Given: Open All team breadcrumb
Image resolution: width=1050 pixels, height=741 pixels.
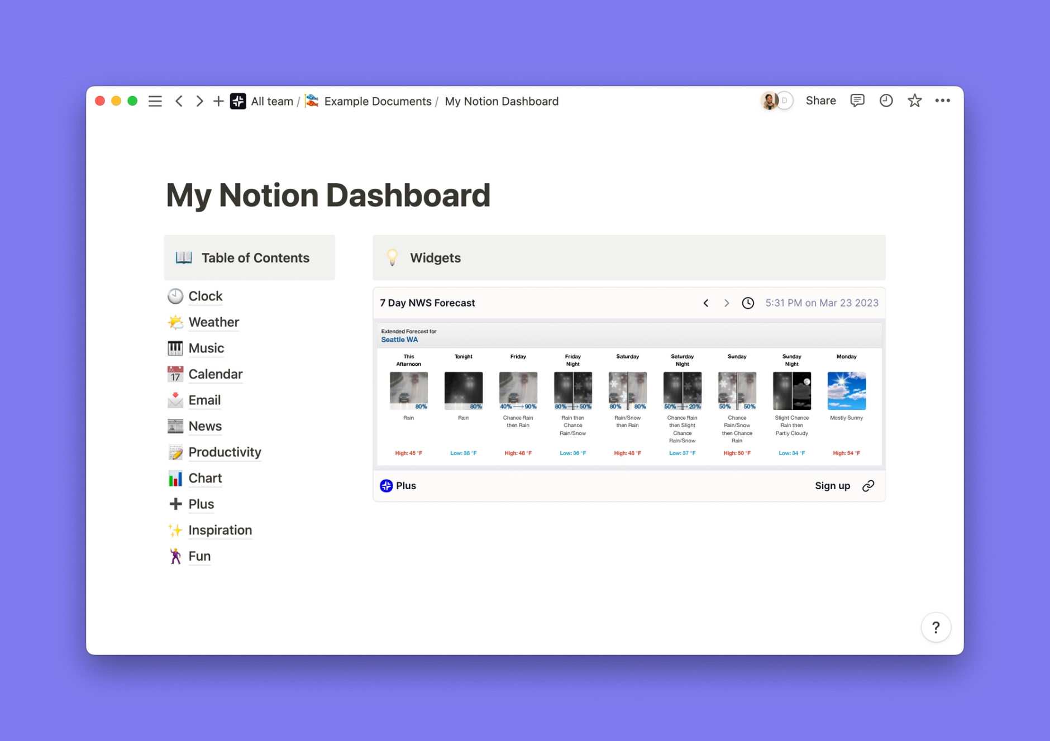Looking at the screenshot, I should (x=272, y=101).
